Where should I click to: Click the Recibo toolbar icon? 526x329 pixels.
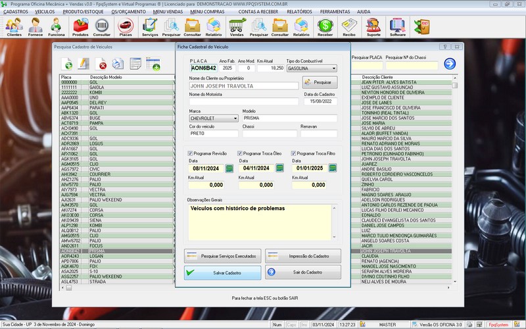349,26
